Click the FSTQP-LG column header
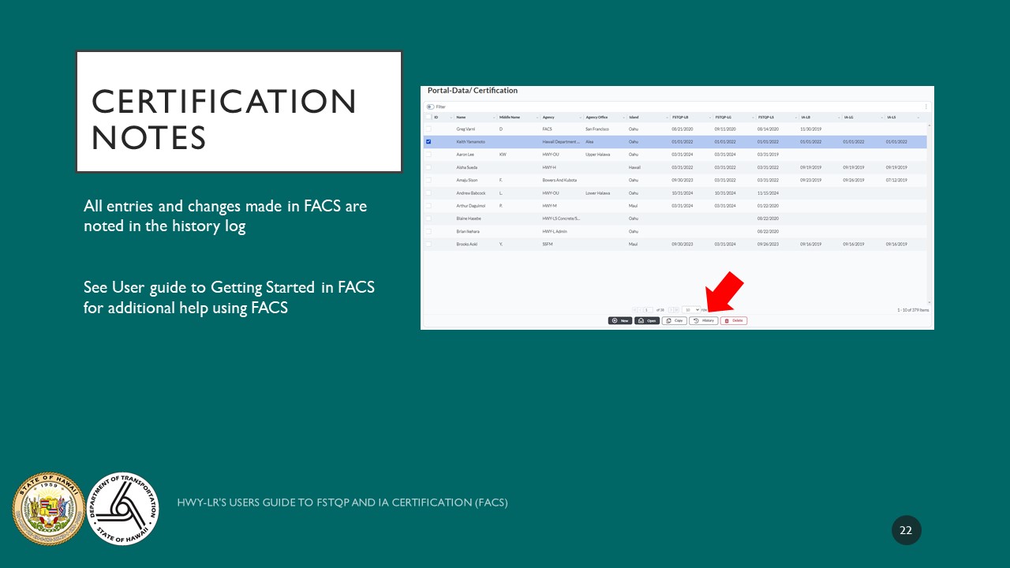 point(724,118)
